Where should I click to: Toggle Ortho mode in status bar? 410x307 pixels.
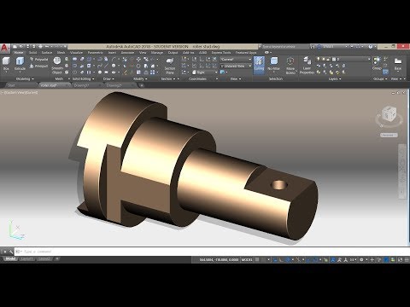[281, 259]
